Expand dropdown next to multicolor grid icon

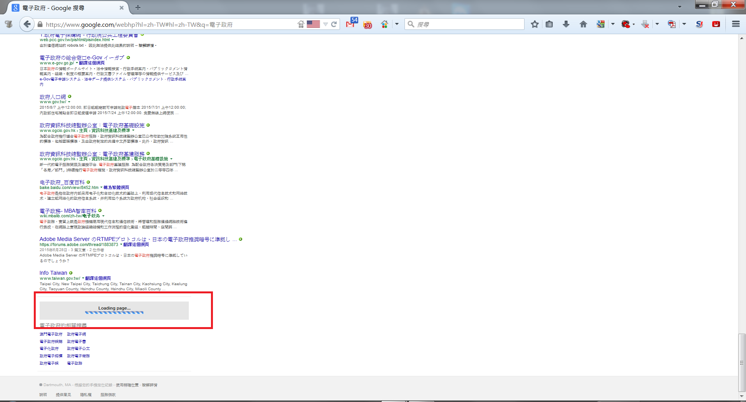613,24
